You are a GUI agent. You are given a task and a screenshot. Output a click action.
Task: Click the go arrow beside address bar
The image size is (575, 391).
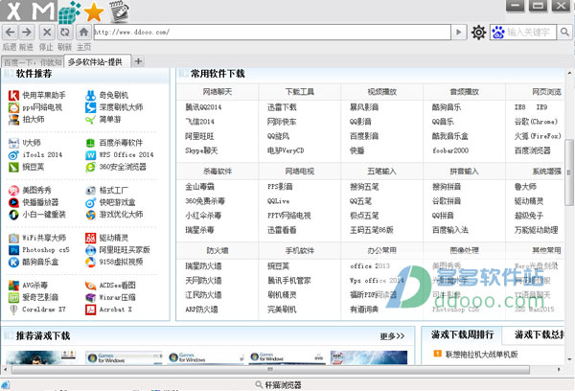click(x=458, y=33)
